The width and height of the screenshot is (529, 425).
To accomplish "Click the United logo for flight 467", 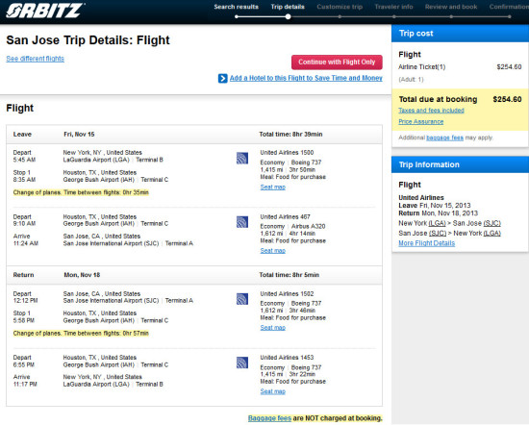I will coord(242,222).
